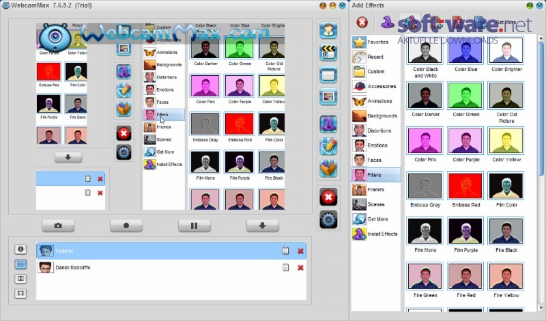Switch to film strip view toggle
This screenshot has width=546, height=321.
[20, 293]
